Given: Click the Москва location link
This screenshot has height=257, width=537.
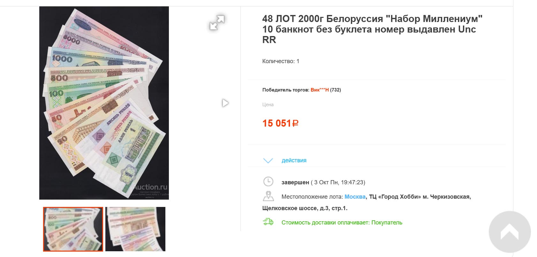Looking at the screenshot, I should [x=355, y=197].
